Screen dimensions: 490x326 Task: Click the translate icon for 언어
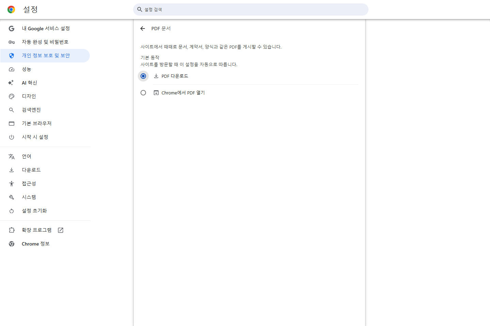(x=12, y=157)
